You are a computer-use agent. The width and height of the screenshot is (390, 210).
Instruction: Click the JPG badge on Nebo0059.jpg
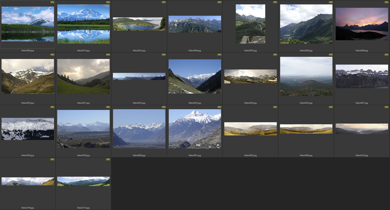[x=108, y=107]
